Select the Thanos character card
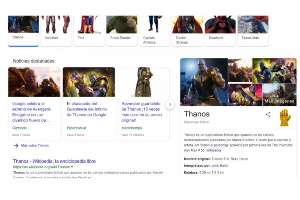Viewport: 300px width, 200px height. [23, 31]
